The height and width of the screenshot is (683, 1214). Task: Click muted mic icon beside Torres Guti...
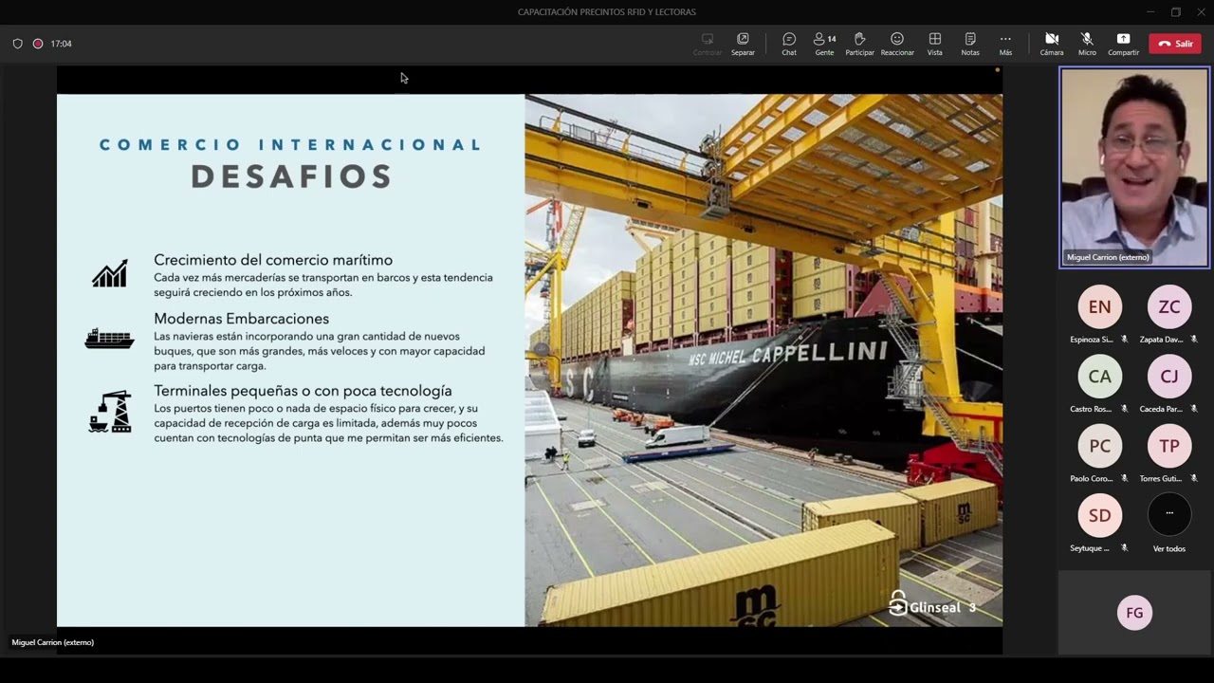[x=1194, y=478]
